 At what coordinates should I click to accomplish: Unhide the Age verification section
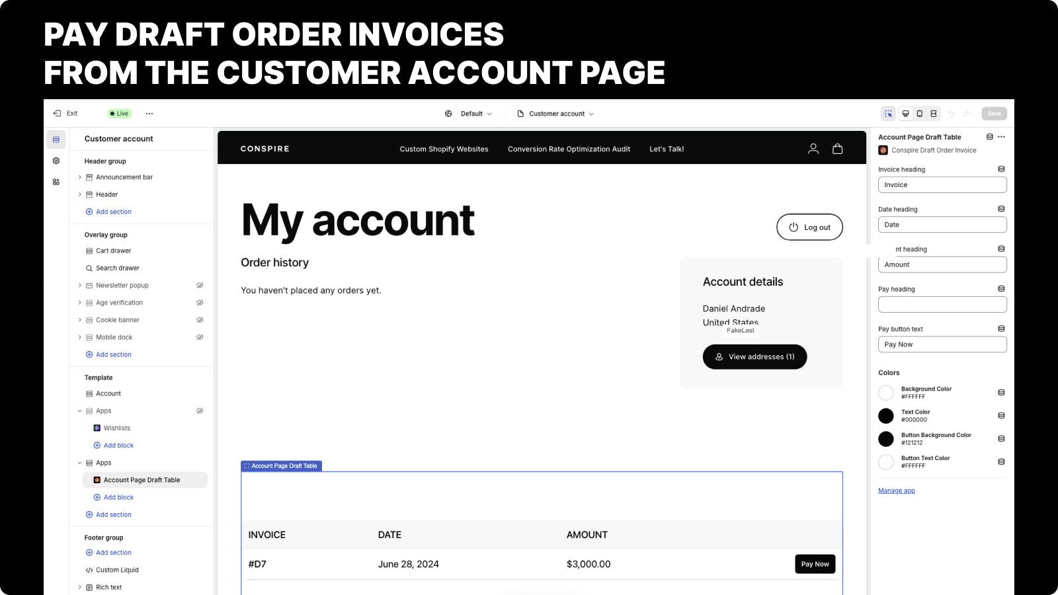click(200, 302)
